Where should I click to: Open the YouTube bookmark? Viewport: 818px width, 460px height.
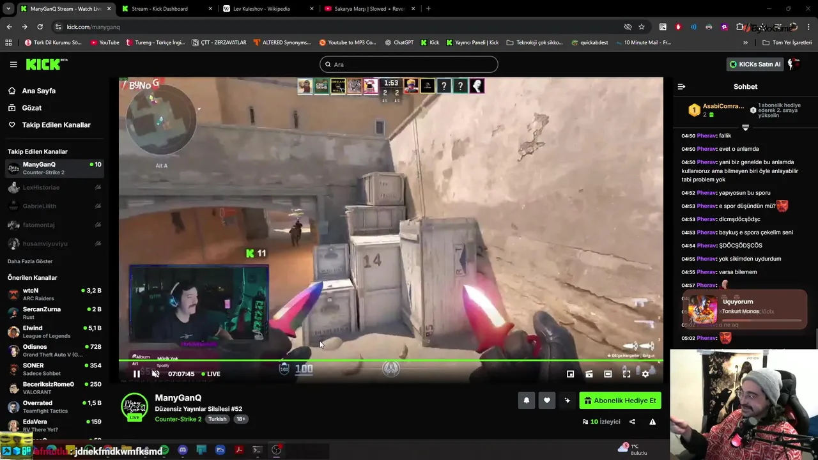104,43
